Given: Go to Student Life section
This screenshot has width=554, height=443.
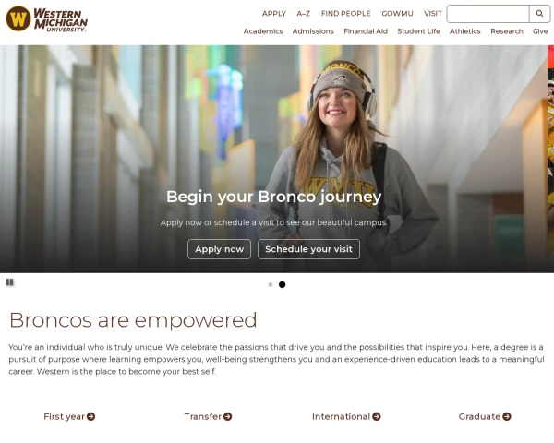Looking at the screenshot, I should click(418, 31).
